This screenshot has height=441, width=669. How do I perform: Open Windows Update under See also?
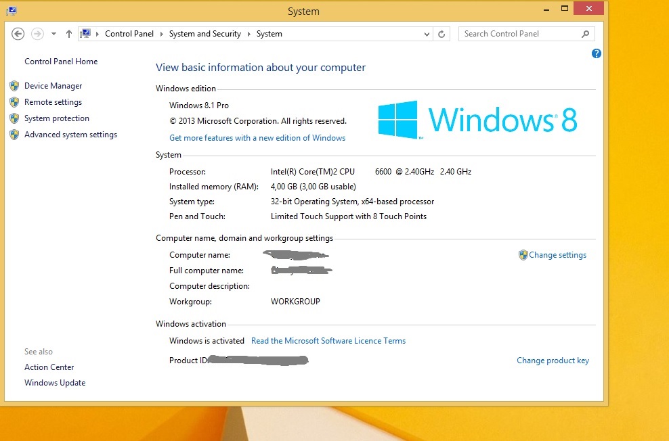[x=55, y=383]
